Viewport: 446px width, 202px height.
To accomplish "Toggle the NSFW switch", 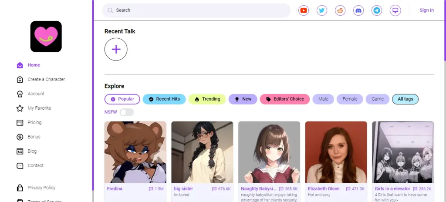I will [127, 112].
